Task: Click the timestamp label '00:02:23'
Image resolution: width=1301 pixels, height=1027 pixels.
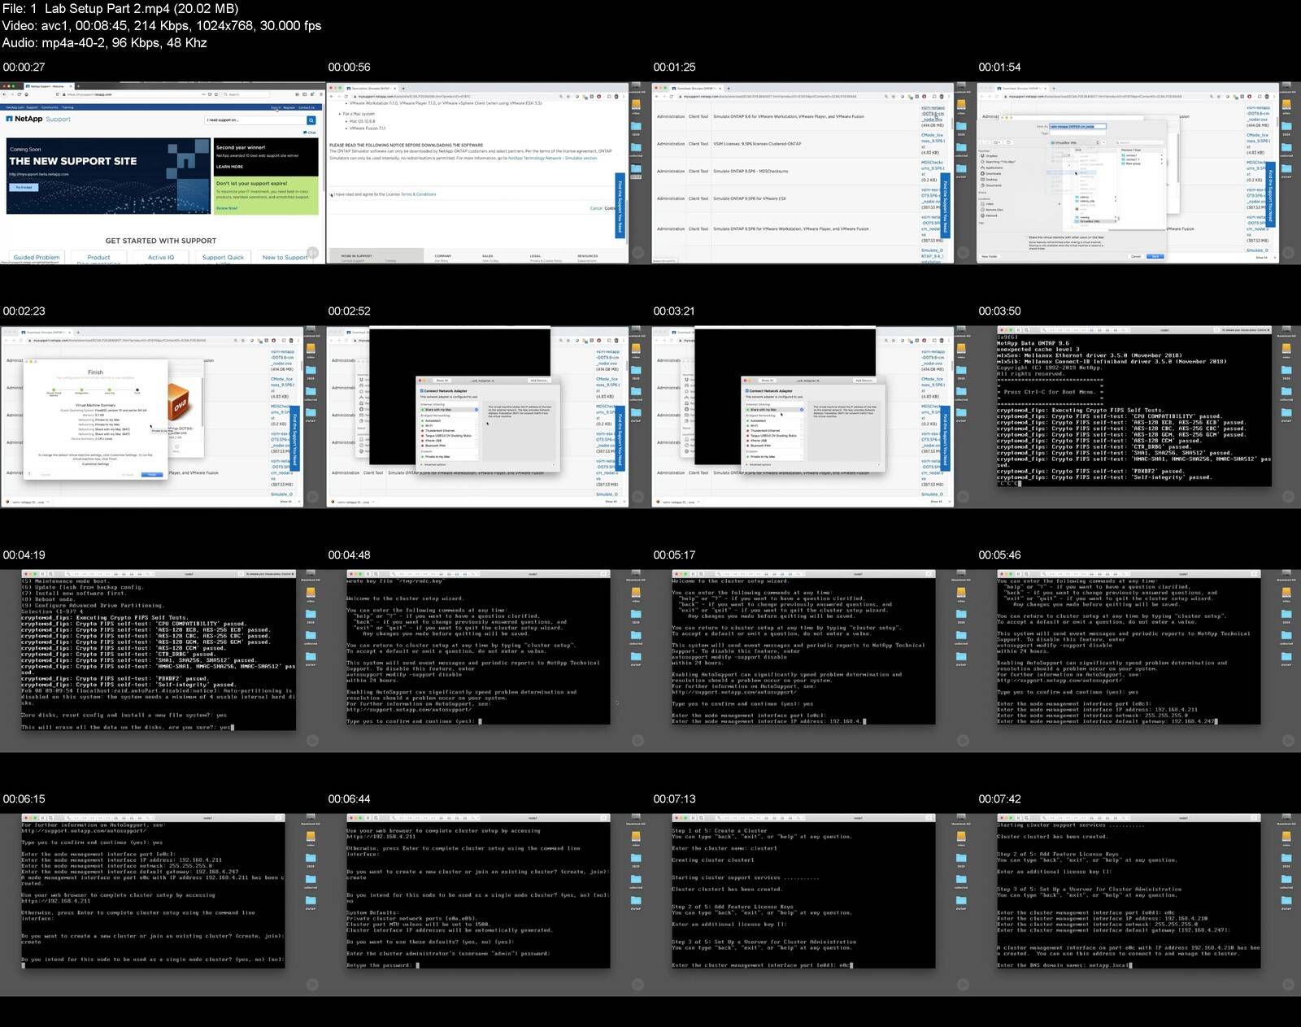Action: pyautogui.click(x=24, y=311)
